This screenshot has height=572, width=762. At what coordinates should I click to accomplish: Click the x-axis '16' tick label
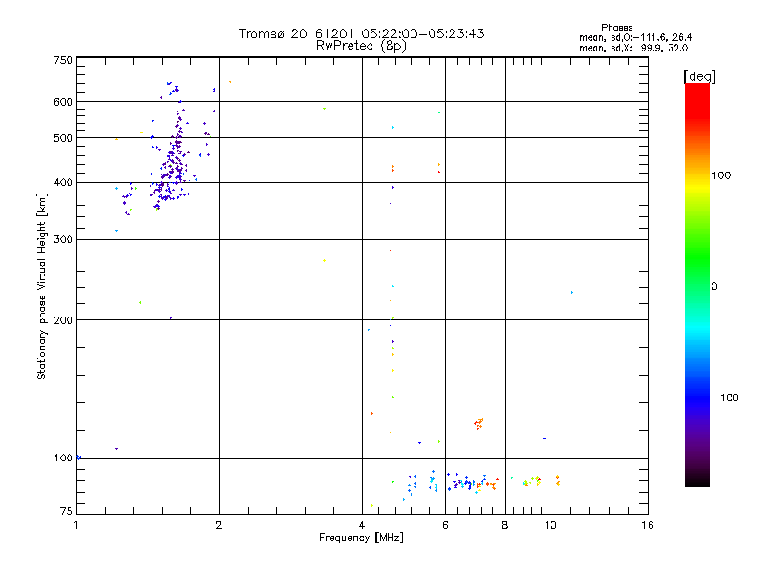(x=648, y=525)
